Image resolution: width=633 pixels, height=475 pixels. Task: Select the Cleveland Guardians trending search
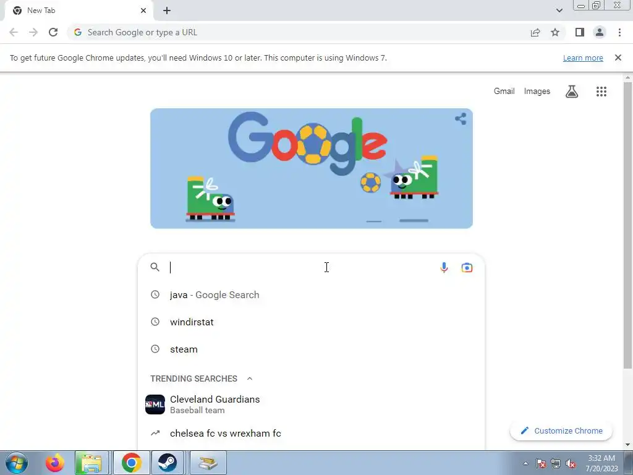(x=311, y=404)
